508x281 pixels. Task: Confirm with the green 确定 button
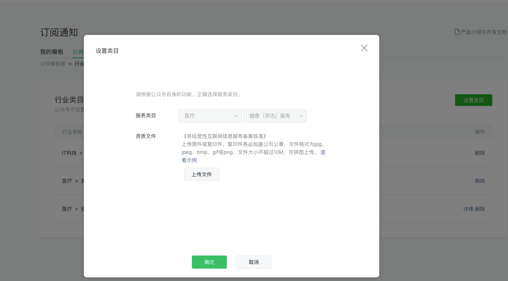(209, 262)
